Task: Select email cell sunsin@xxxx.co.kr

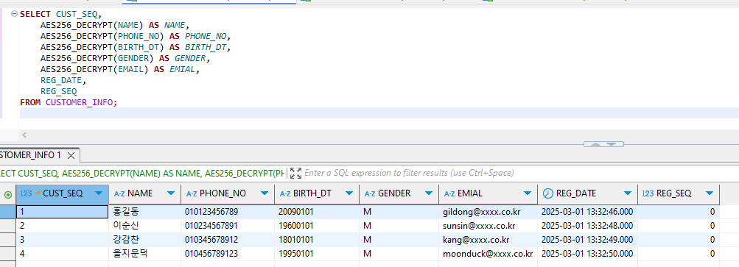Action: click(x=488, y=226)
